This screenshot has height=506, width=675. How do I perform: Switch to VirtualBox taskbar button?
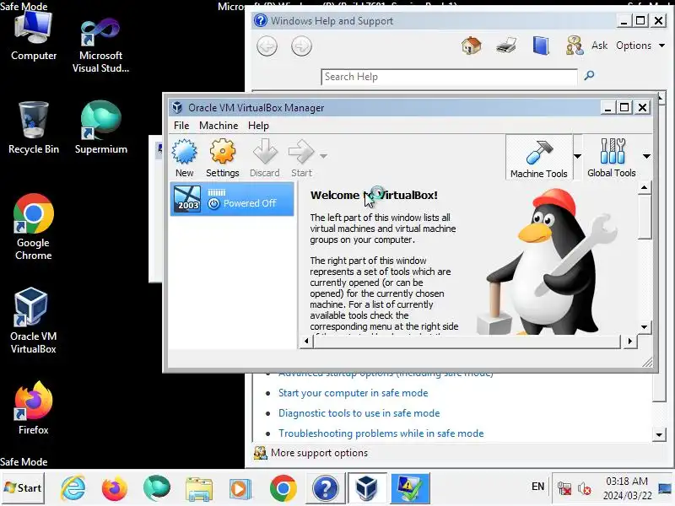(367, 488)
